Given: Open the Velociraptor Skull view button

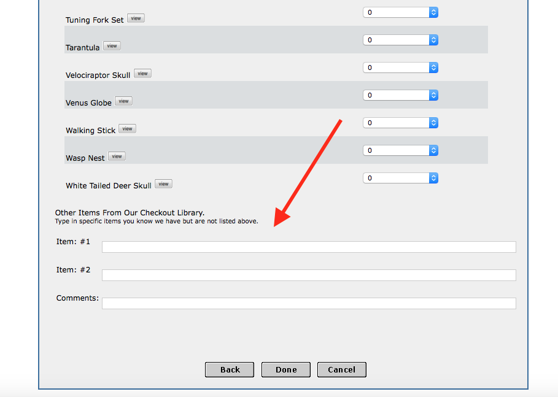Looking at the screenshot, I should (142, 74).
